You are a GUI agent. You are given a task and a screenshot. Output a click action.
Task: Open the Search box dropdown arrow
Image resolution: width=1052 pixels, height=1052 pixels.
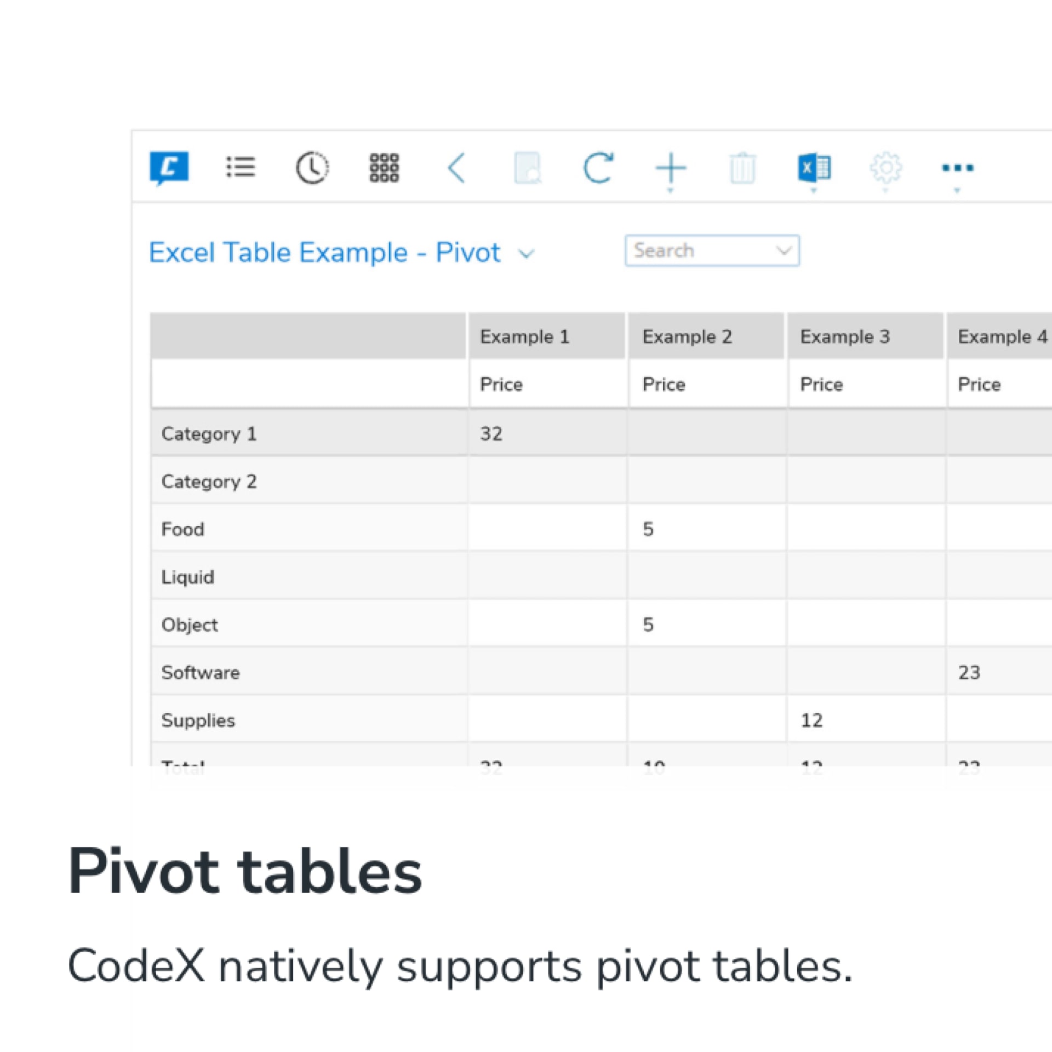784,251
